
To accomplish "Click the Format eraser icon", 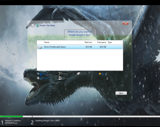I will 78,74.
